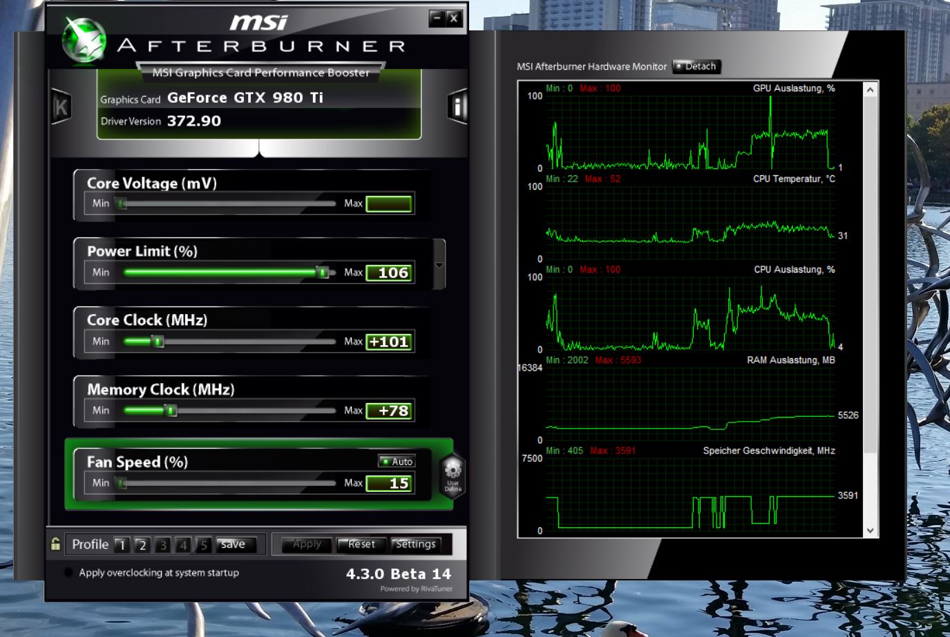Click the GPU Auslastung, % graph
This screenshot has height=637, width=950.
691,132
